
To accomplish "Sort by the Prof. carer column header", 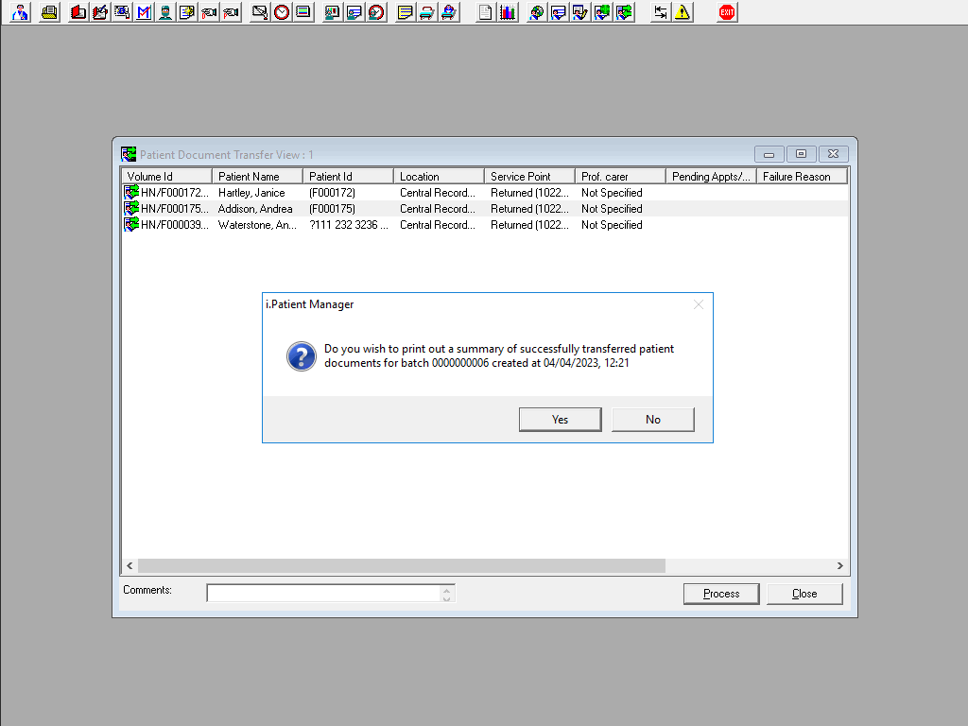I will [x=620, y=177].
